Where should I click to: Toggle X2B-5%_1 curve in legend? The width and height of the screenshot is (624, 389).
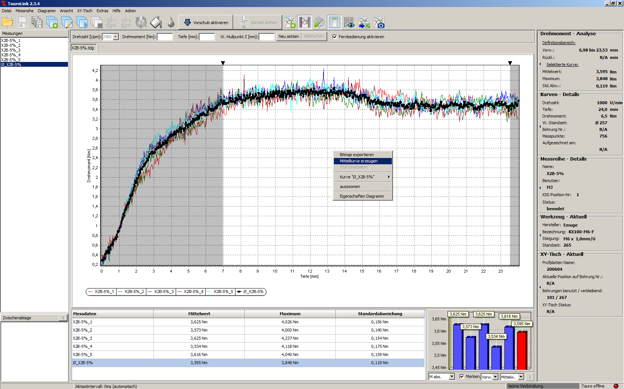pos(101,291)
